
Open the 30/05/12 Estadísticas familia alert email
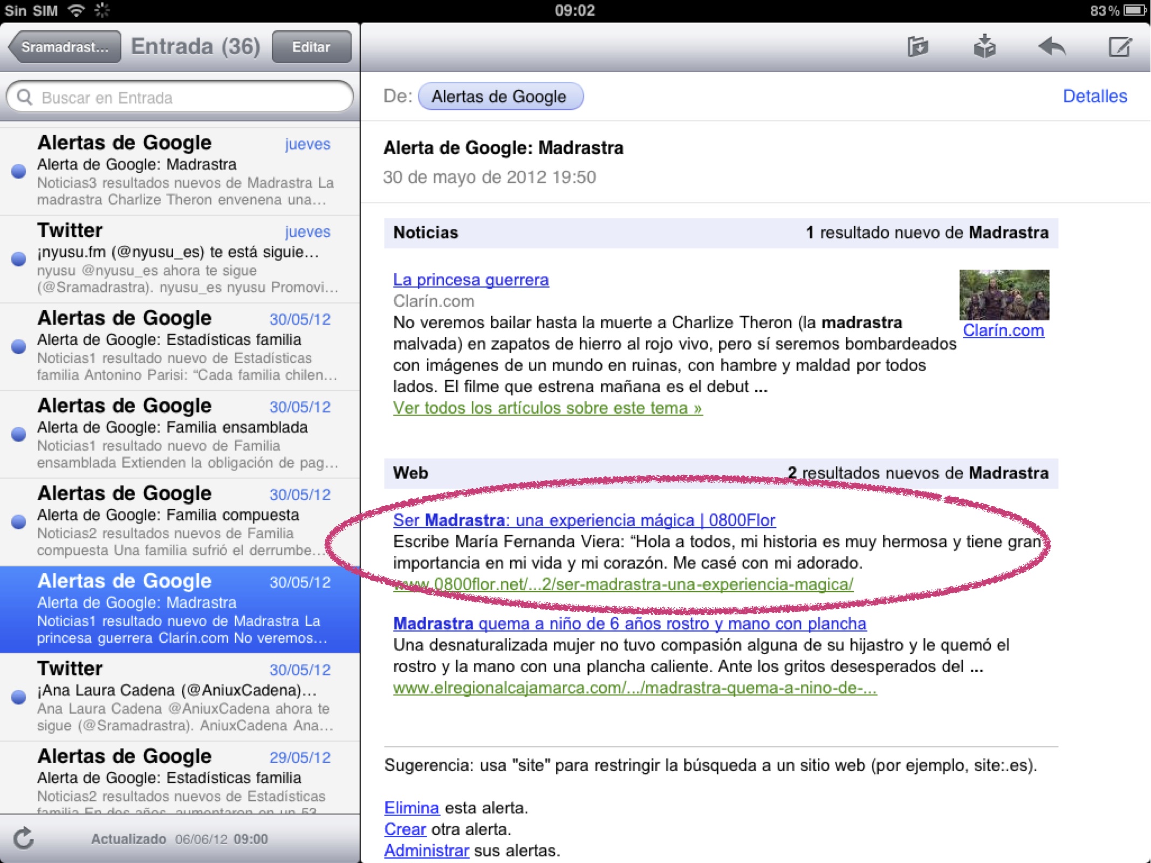pos(180,346)
